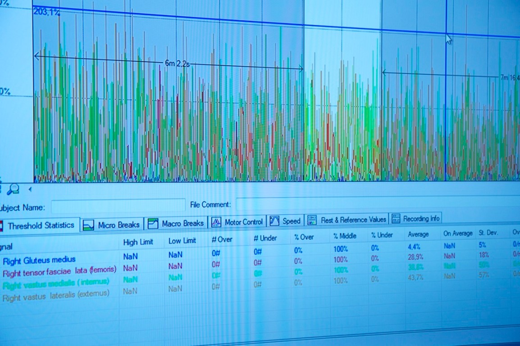The width and height of the screenshot is (520, 346).
Task: Click the Average column header
Action: click(x=418, y=234)
